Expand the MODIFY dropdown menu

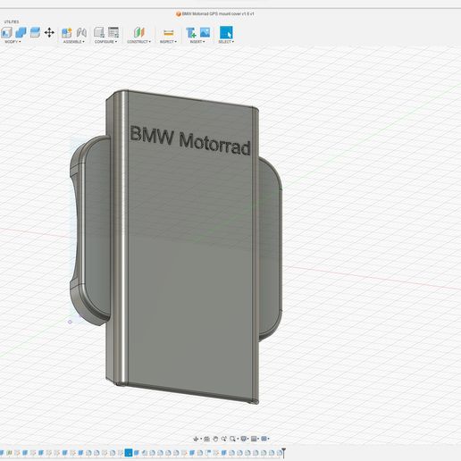coord(13,42)
